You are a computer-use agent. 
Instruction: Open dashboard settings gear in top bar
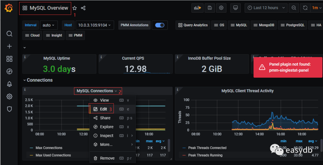click(221, 8)
